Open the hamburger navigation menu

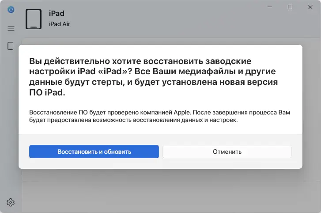click(11, 29)
